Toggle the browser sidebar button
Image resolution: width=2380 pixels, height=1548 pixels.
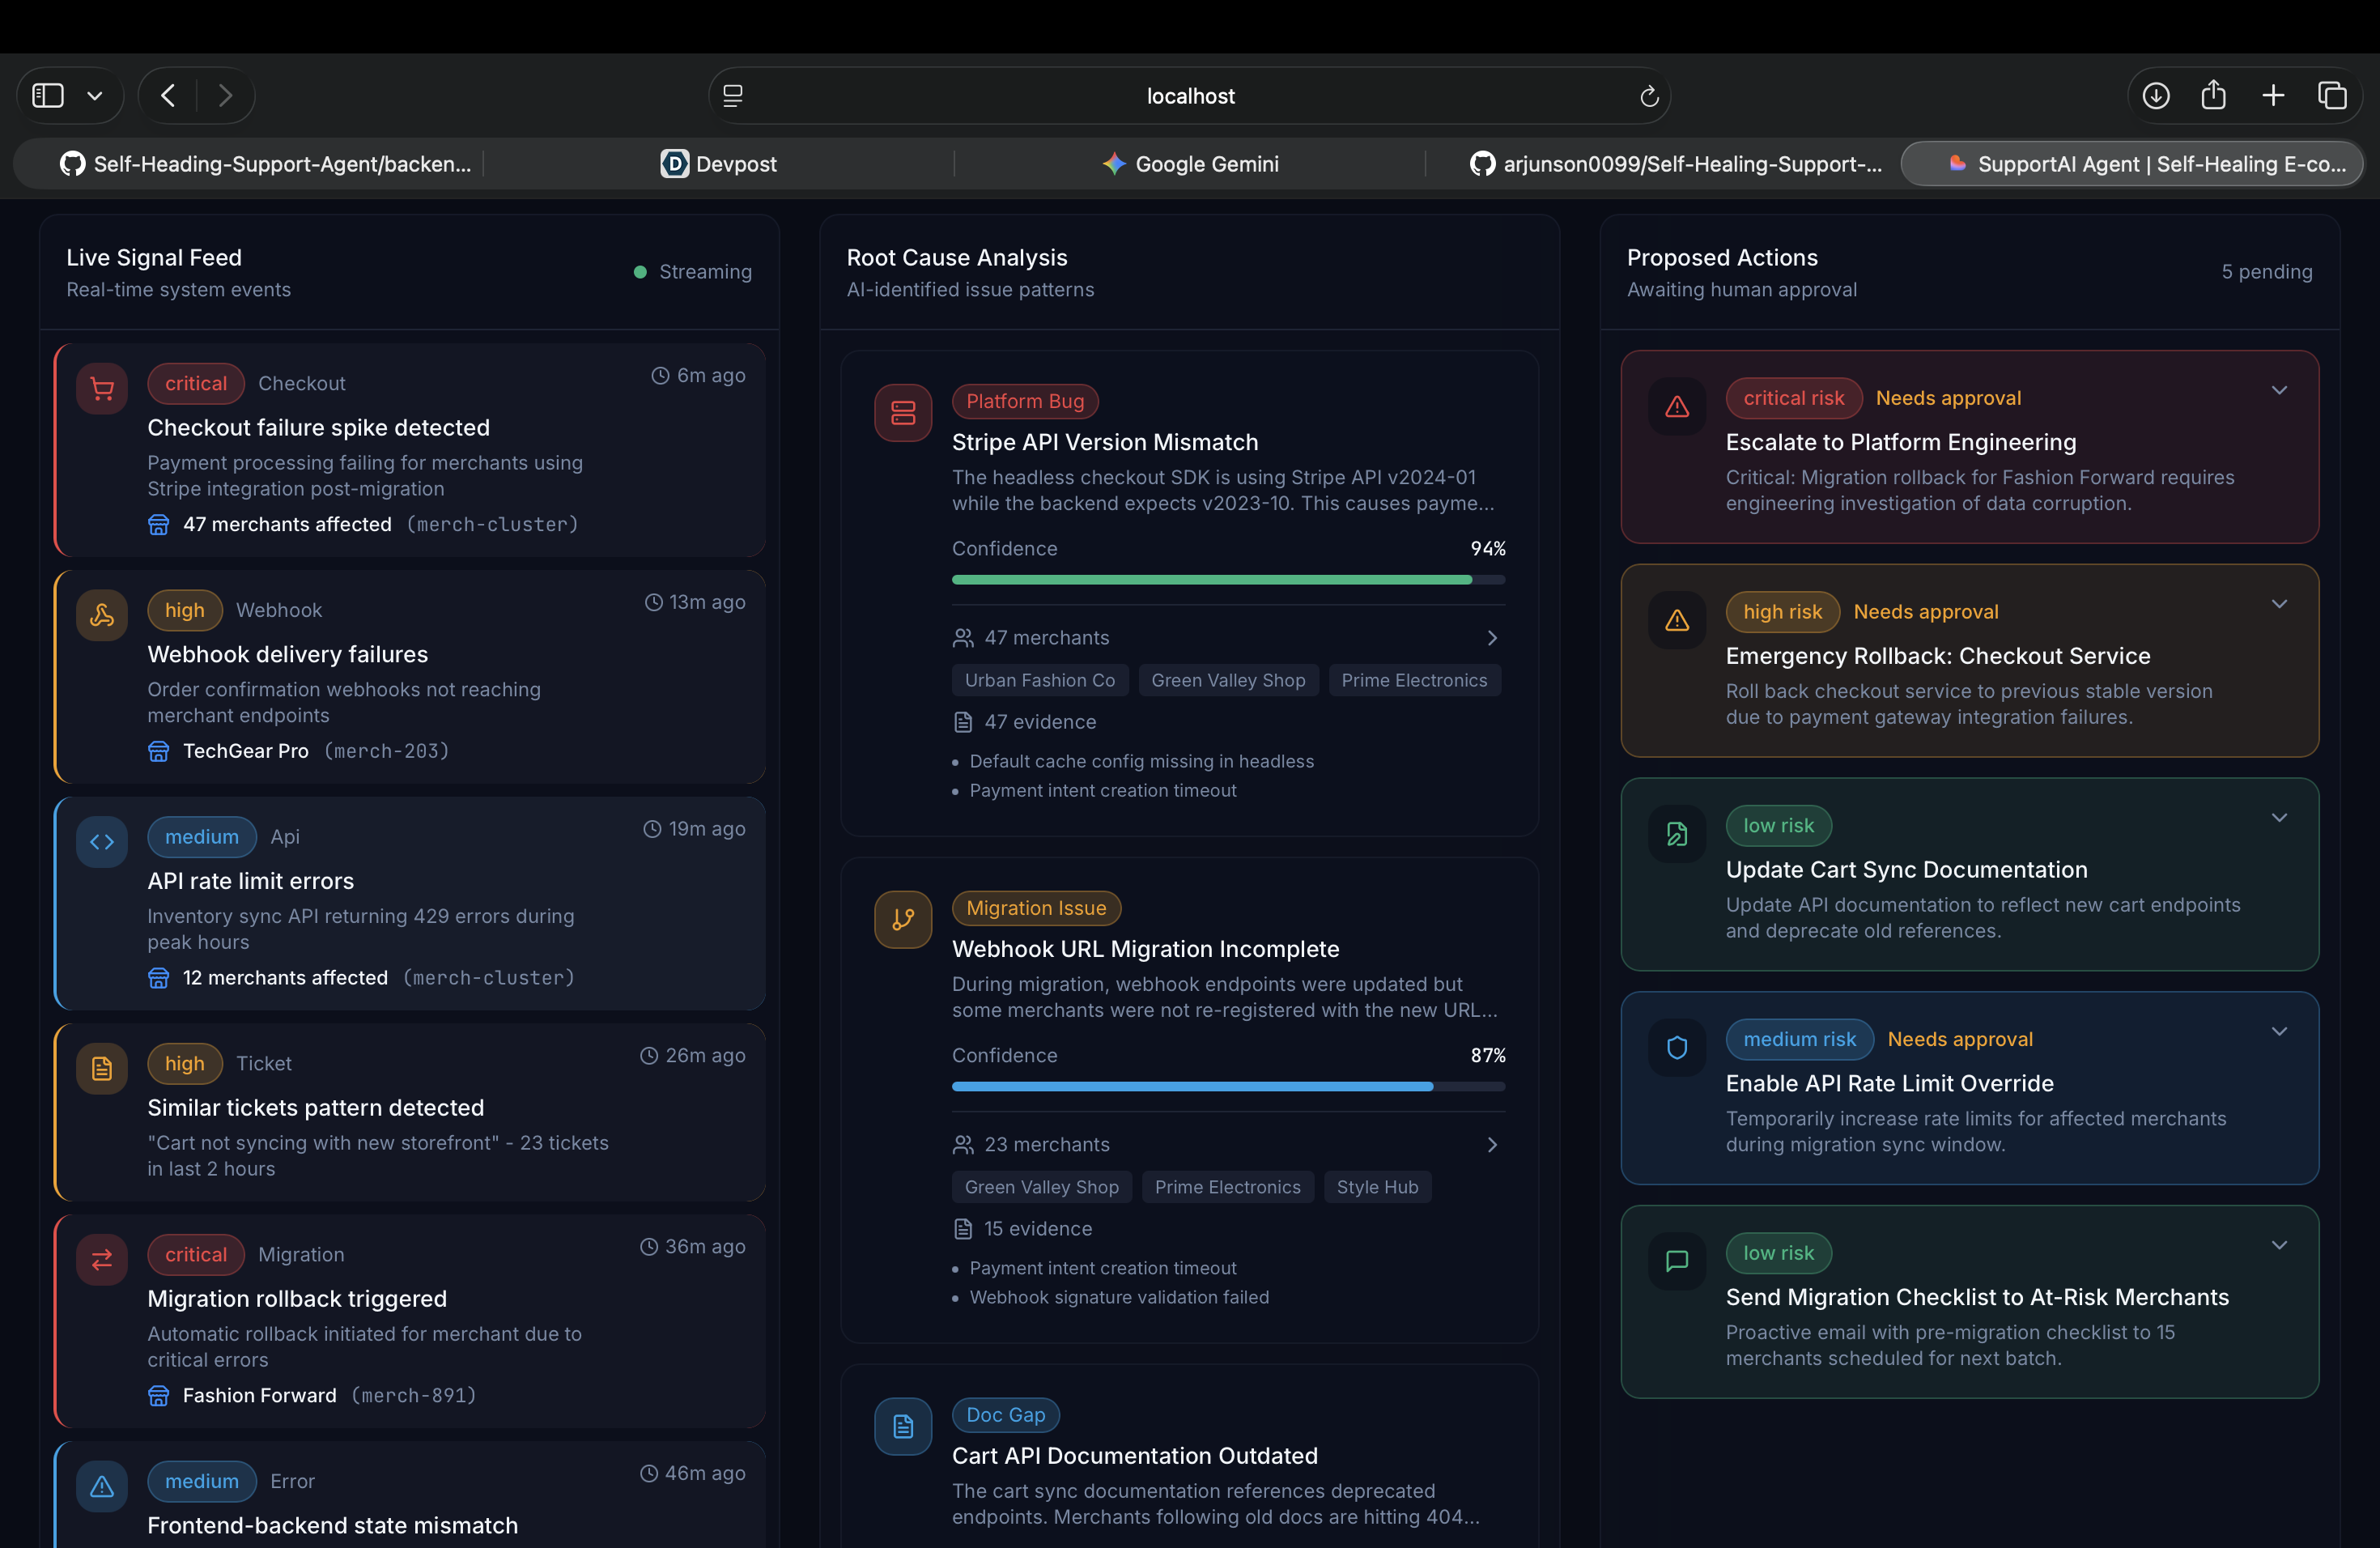click(x=48, y=96)
